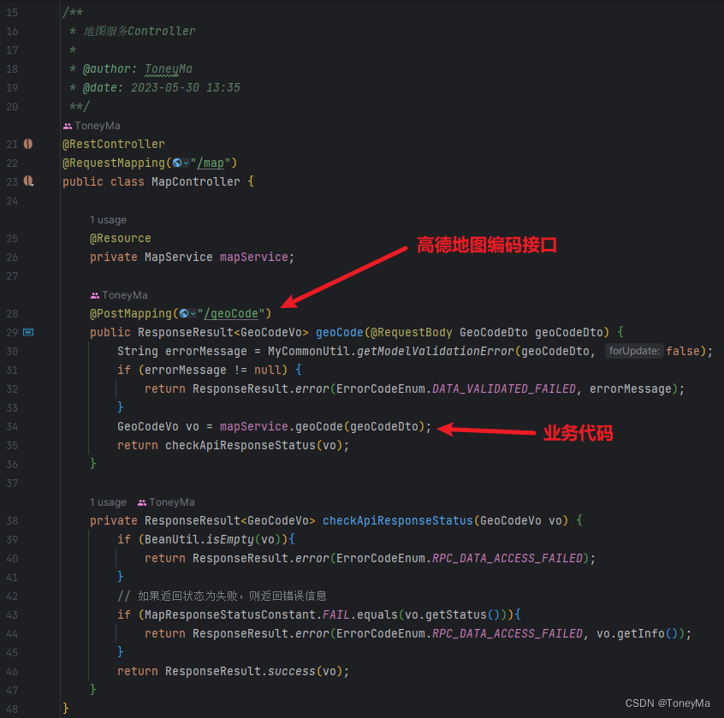Click the ToneyMa author hint above @RestController
Screen dimensions: 724x718
(x=98, y=126)
